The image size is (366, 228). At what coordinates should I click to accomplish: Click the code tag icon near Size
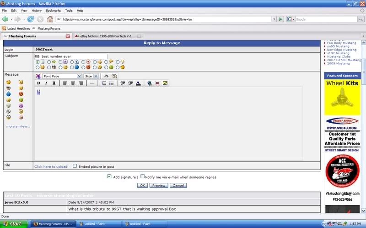(x=107, y=76)
